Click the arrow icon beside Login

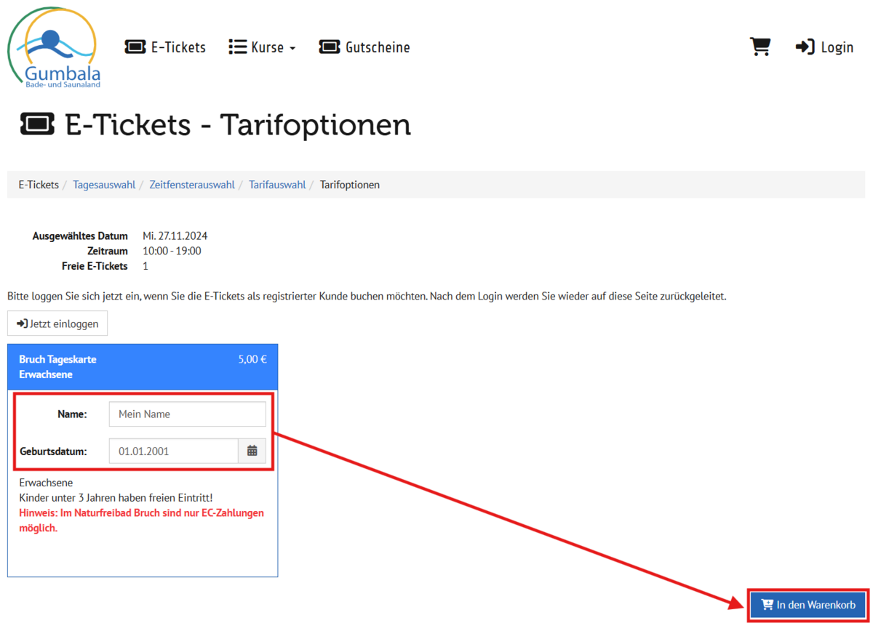805,47
